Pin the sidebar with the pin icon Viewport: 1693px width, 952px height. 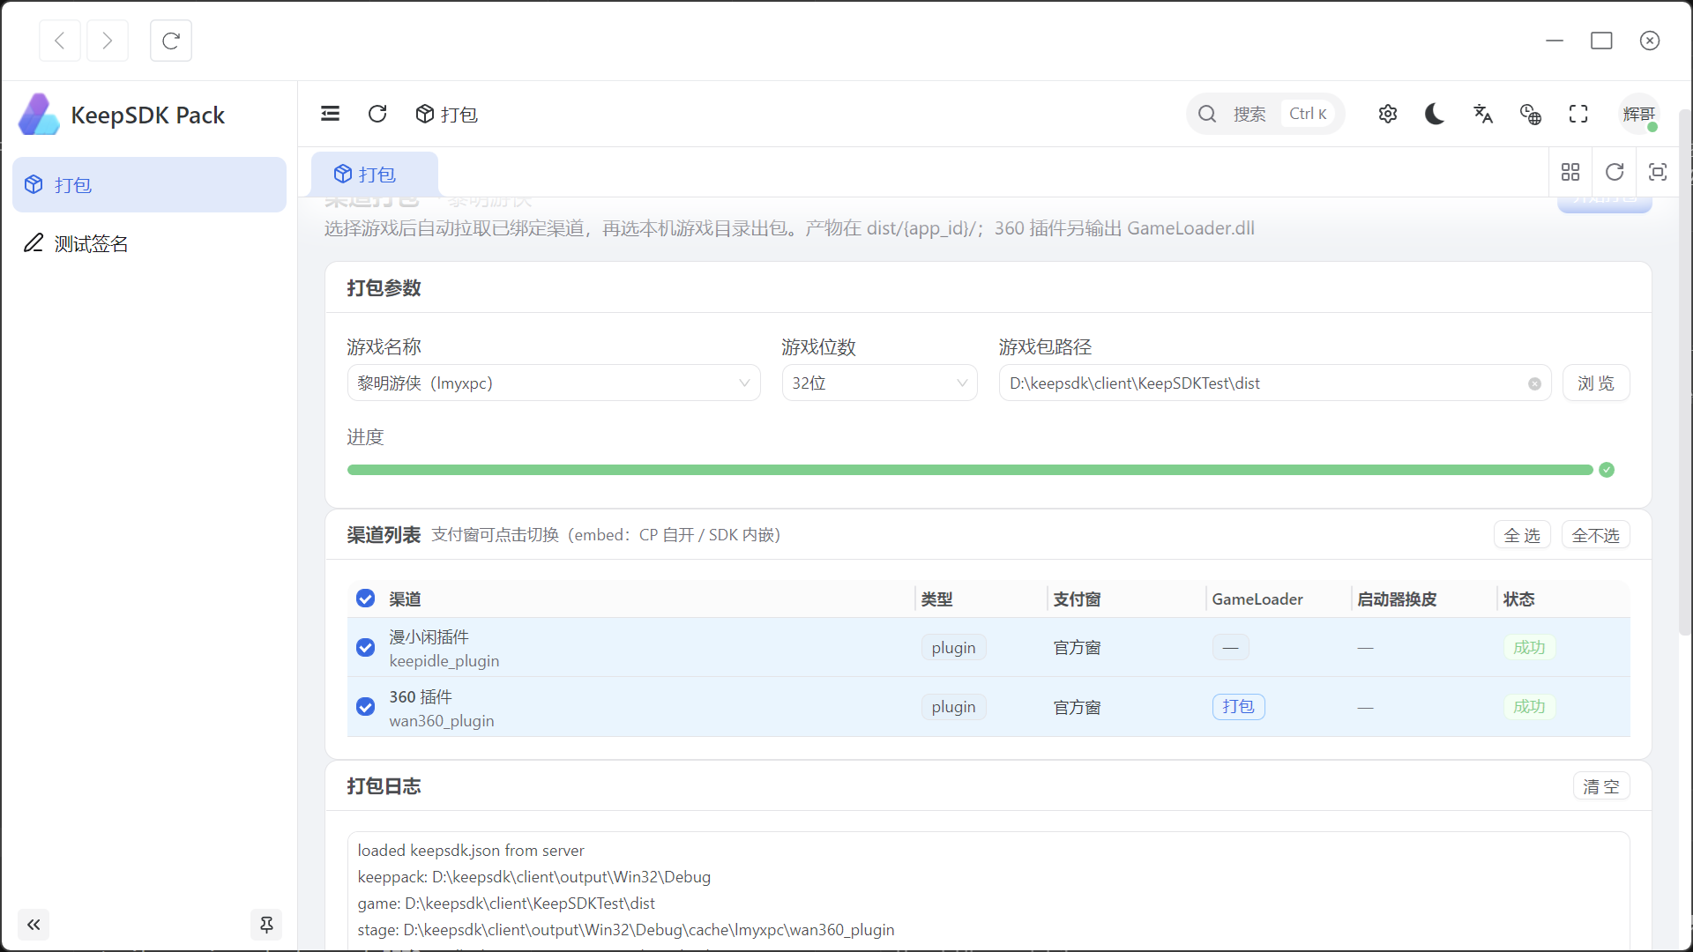click(266, 925)
